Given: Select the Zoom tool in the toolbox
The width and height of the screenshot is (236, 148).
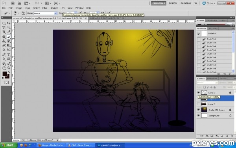Looking at the screenshot, I should (x=9, y=68).
